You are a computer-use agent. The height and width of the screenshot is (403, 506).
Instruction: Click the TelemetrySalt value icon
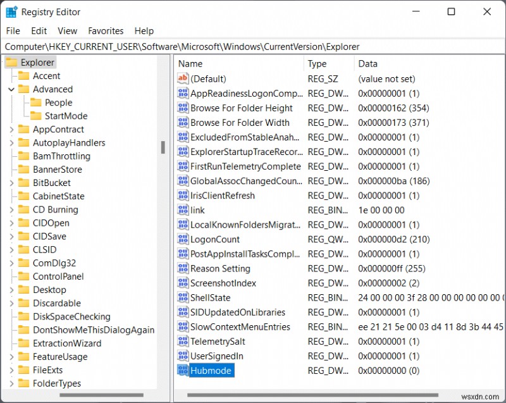183,341
